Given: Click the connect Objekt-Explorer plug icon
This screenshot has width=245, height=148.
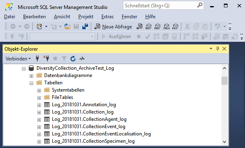Looking at the screenshot, I should coord(37,59).
